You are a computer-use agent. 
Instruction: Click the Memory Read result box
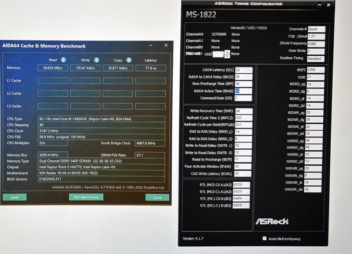coord(53,68)
